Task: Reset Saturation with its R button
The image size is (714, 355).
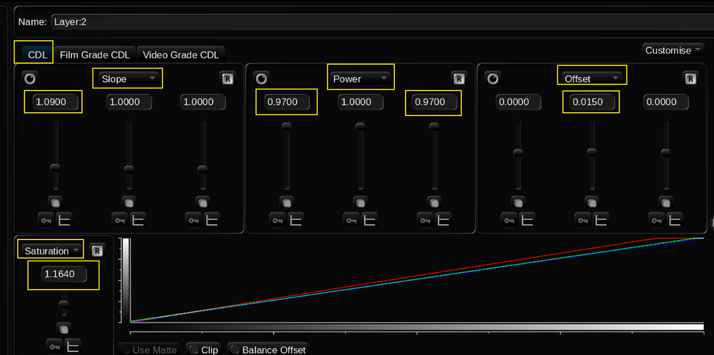Action: [97, 251]
